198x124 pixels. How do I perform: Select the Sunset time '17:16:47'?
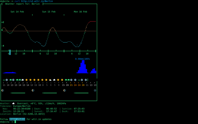click(x=51, y=111)
